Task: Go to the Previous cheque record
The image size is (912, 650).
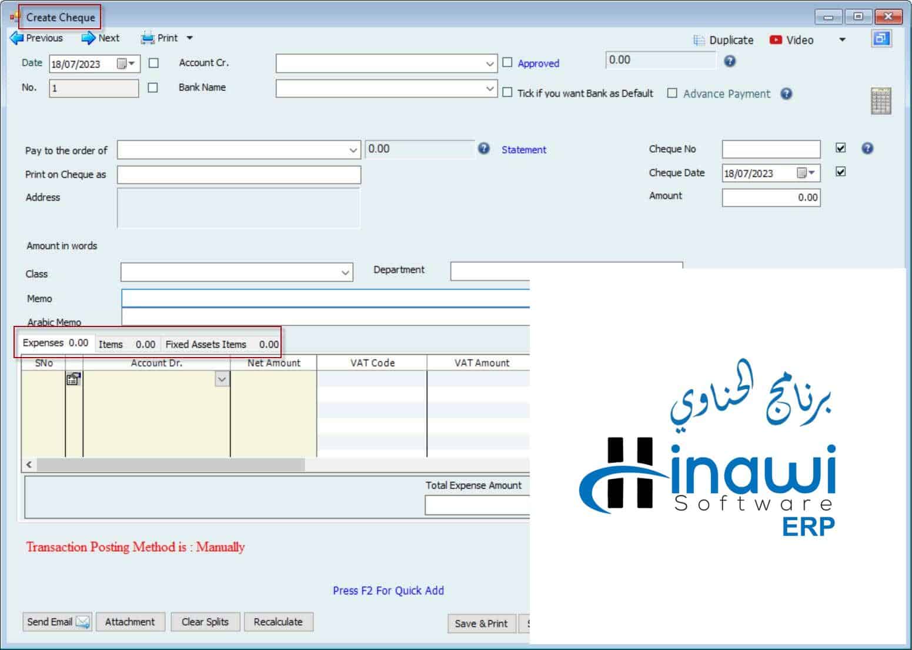Action: (x=36, y=38)
